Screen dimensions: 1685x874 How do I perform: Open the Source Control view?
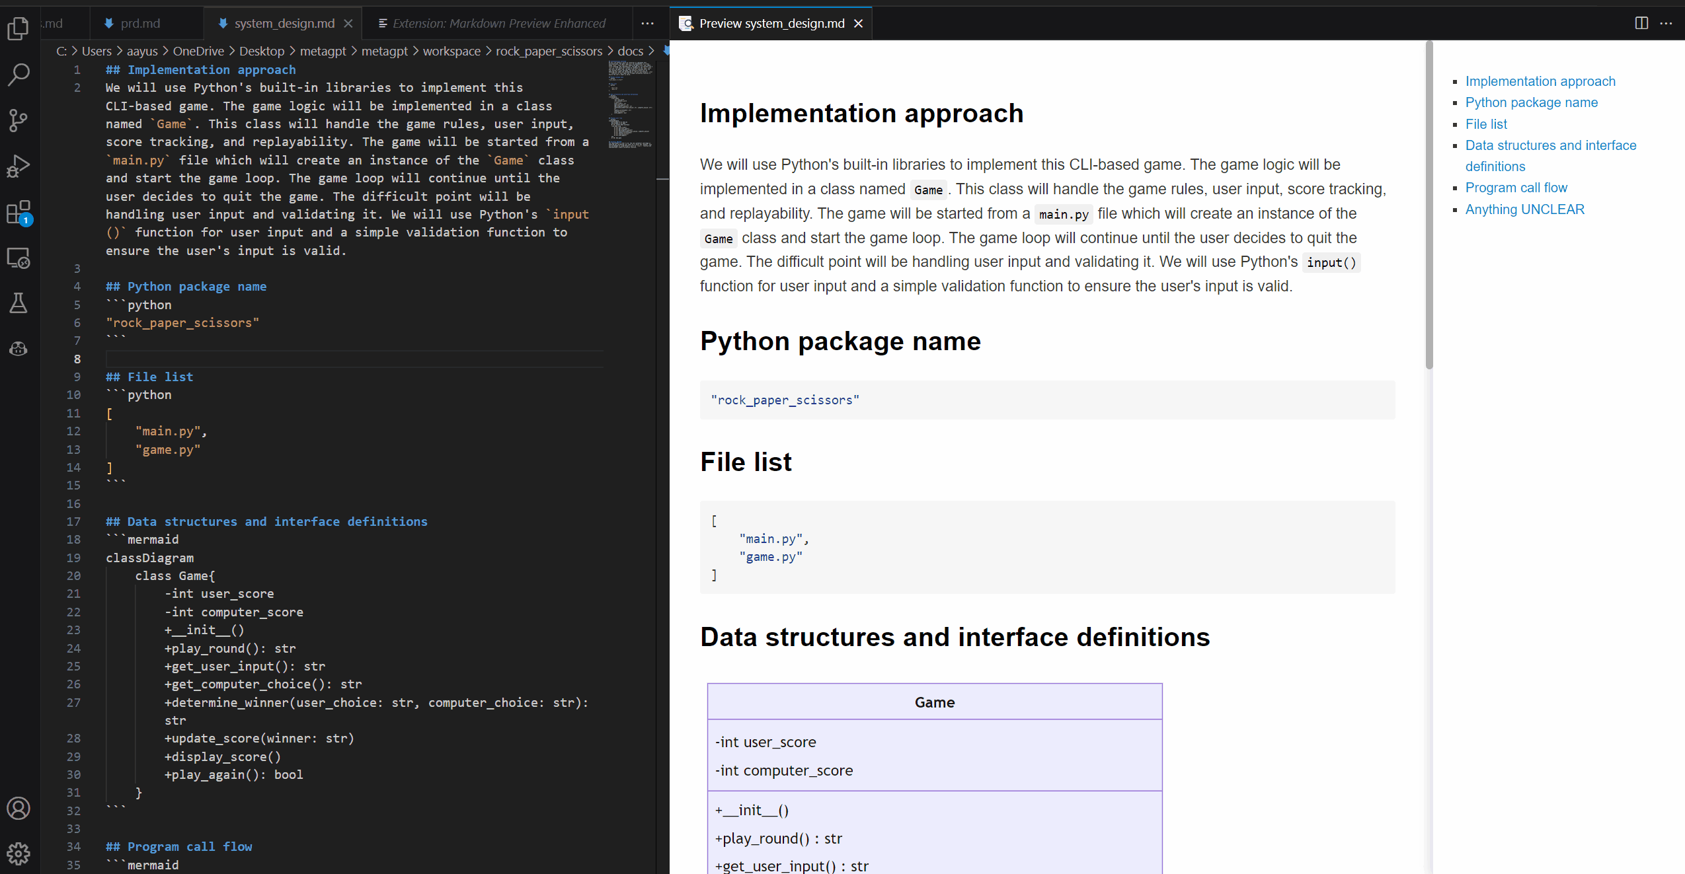tap(19, 120)
